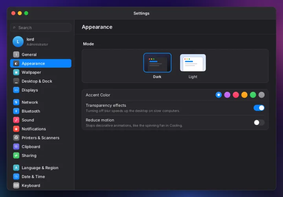Click the Desktop & Dock icon
The height and width of the screenshot is (197, 283).
pos(16,81)
